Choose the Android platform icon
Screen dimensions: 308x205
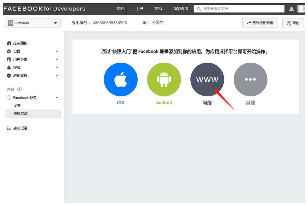(164, 79)
